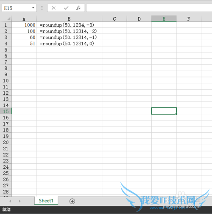
Task: Select row 12 header
Action: click(6, 93)
